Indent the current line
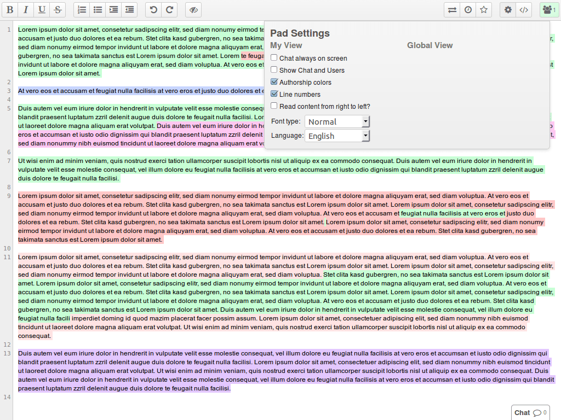 click(114, 10)
